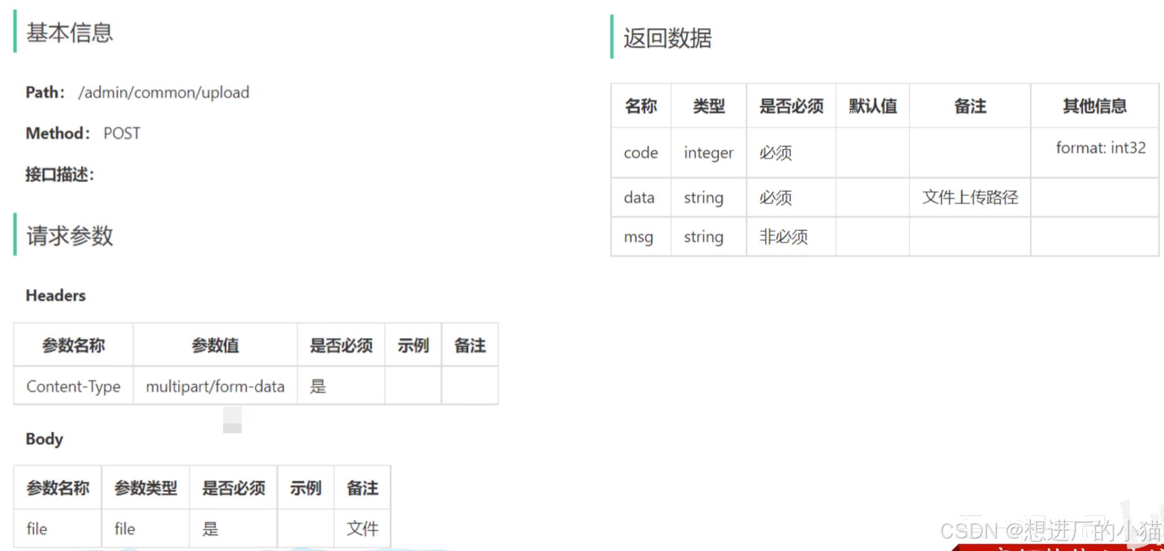The image size is (1164, 551).
Task: Click the 参数名称 header in Body table
Action: (x=58, y=487)
